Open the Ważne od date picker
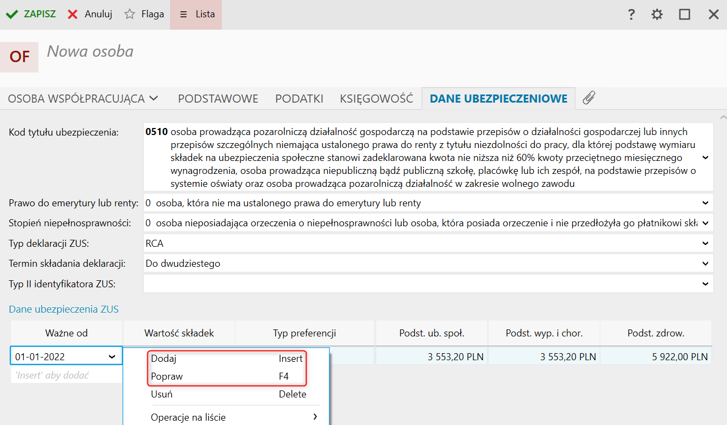Viewport: 727px width, 425px height. click(112, 357)
